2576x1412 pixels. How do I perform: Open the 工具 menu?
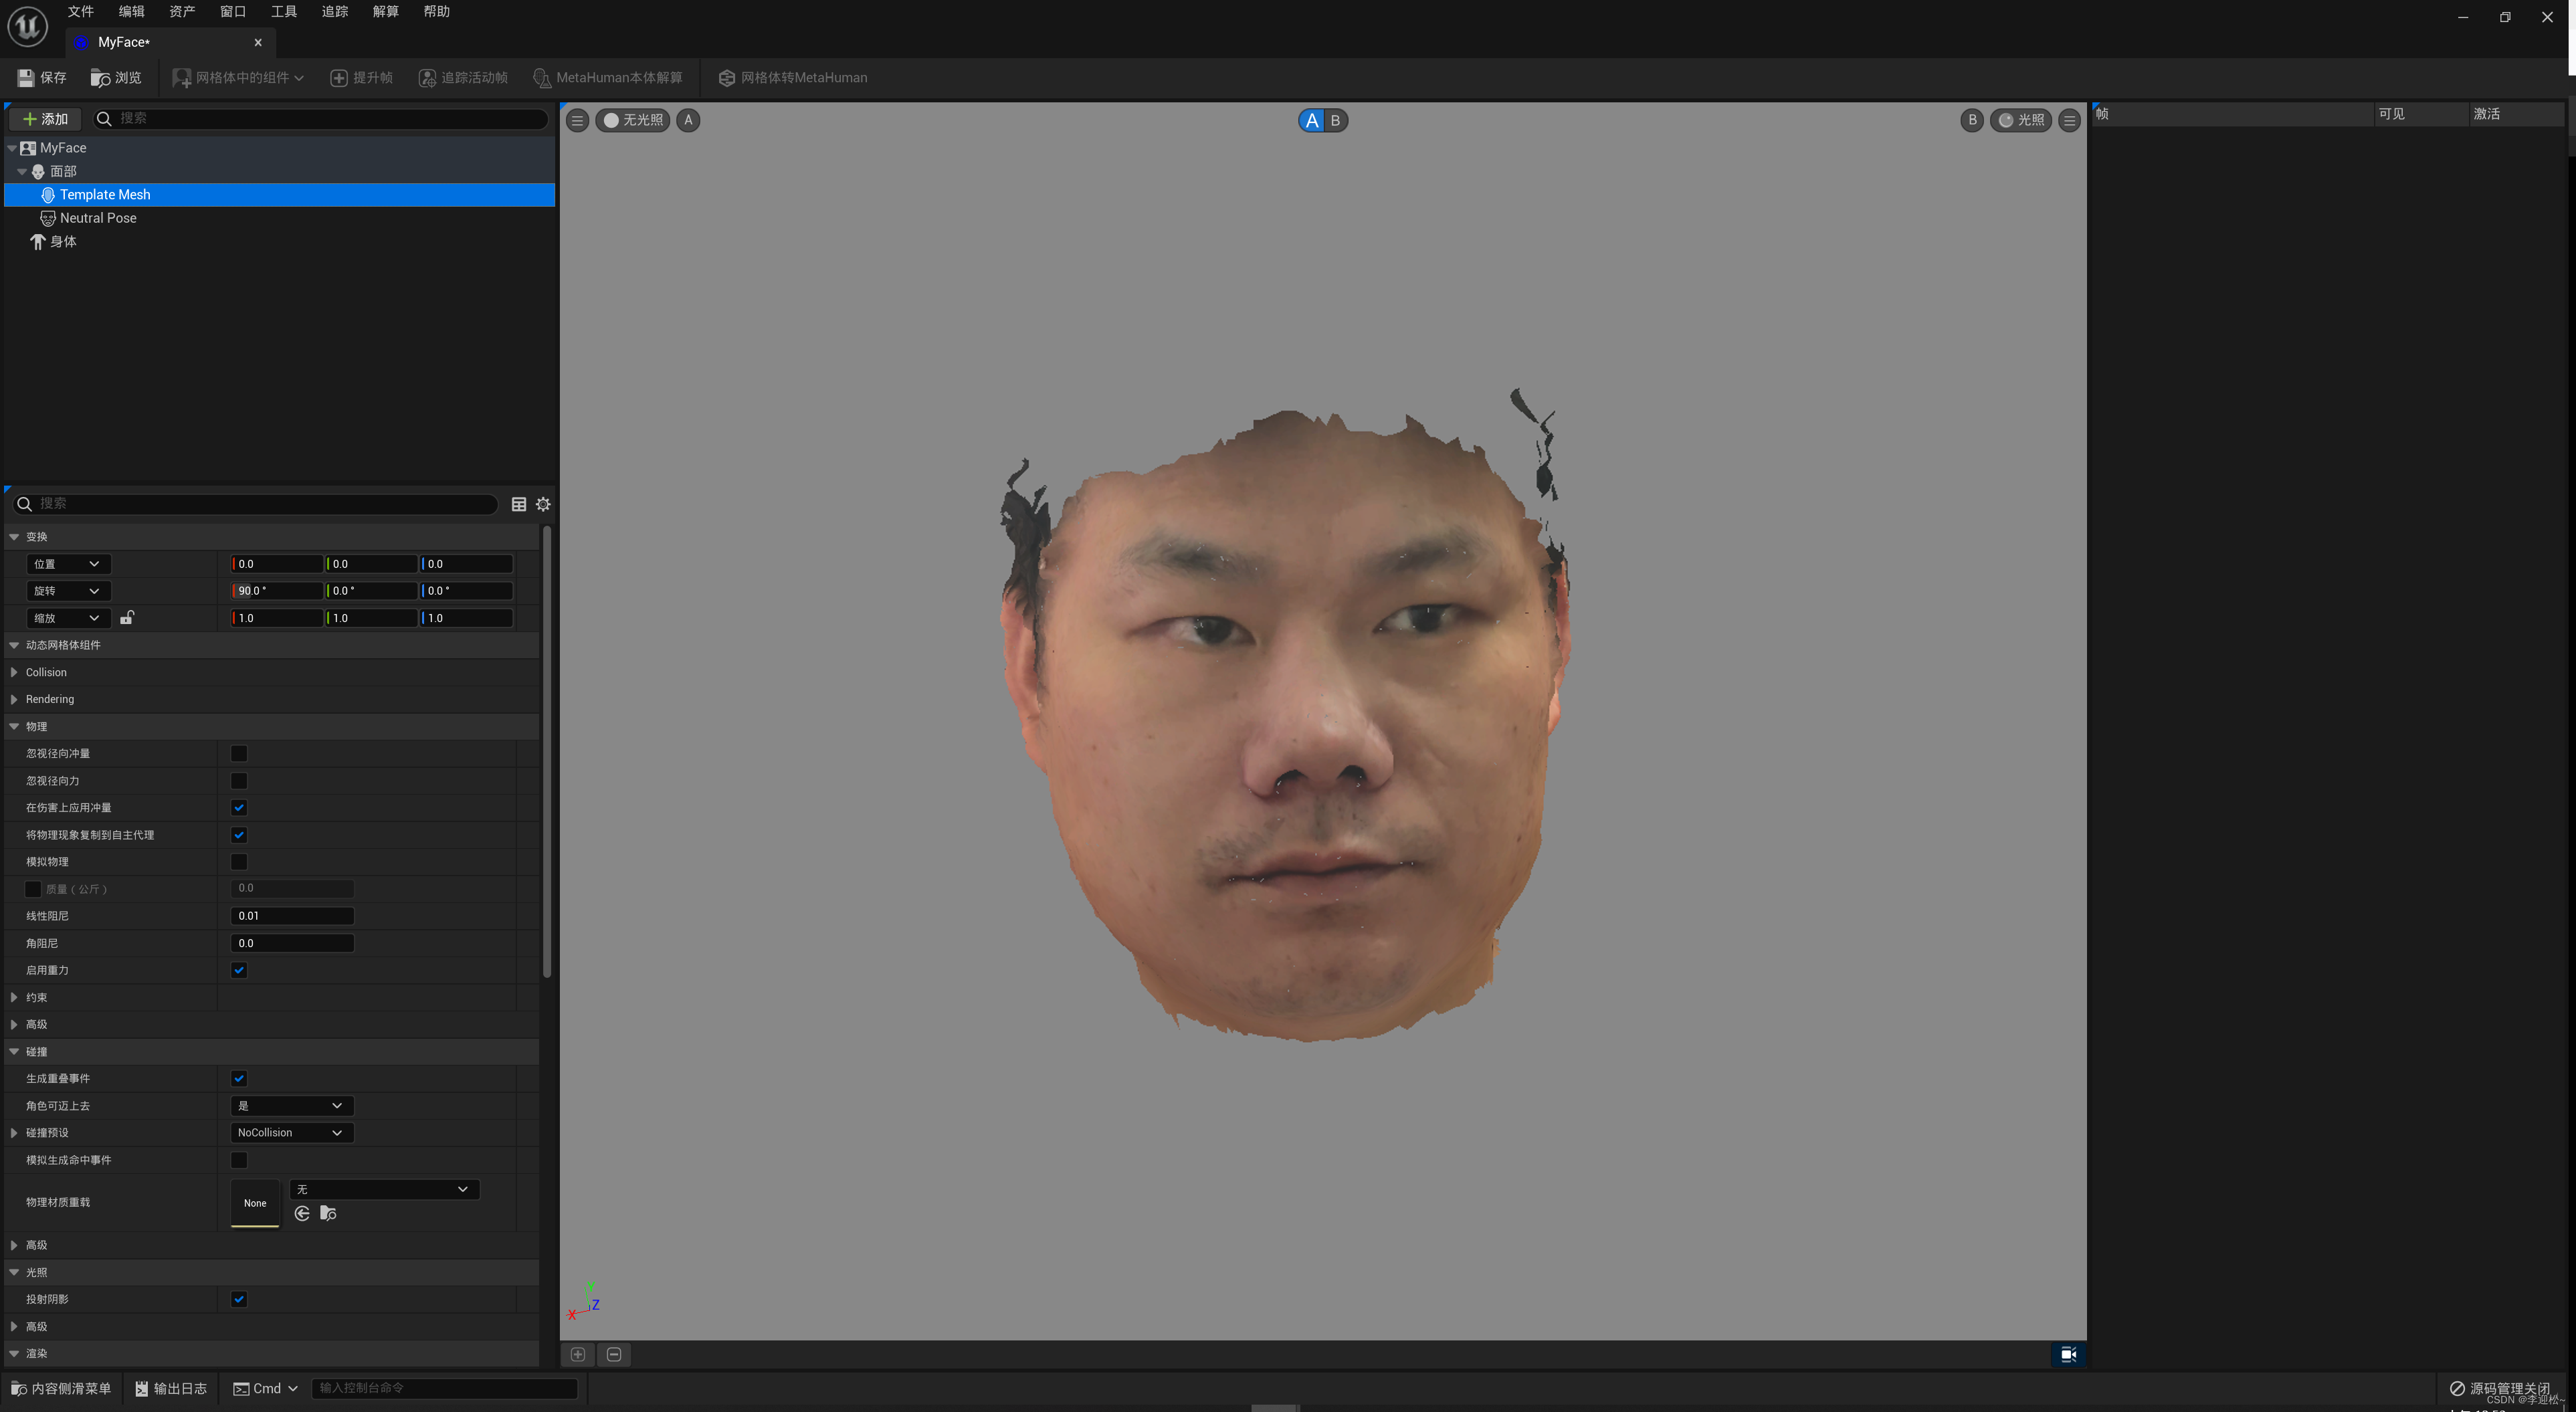[x=284, y=11]
